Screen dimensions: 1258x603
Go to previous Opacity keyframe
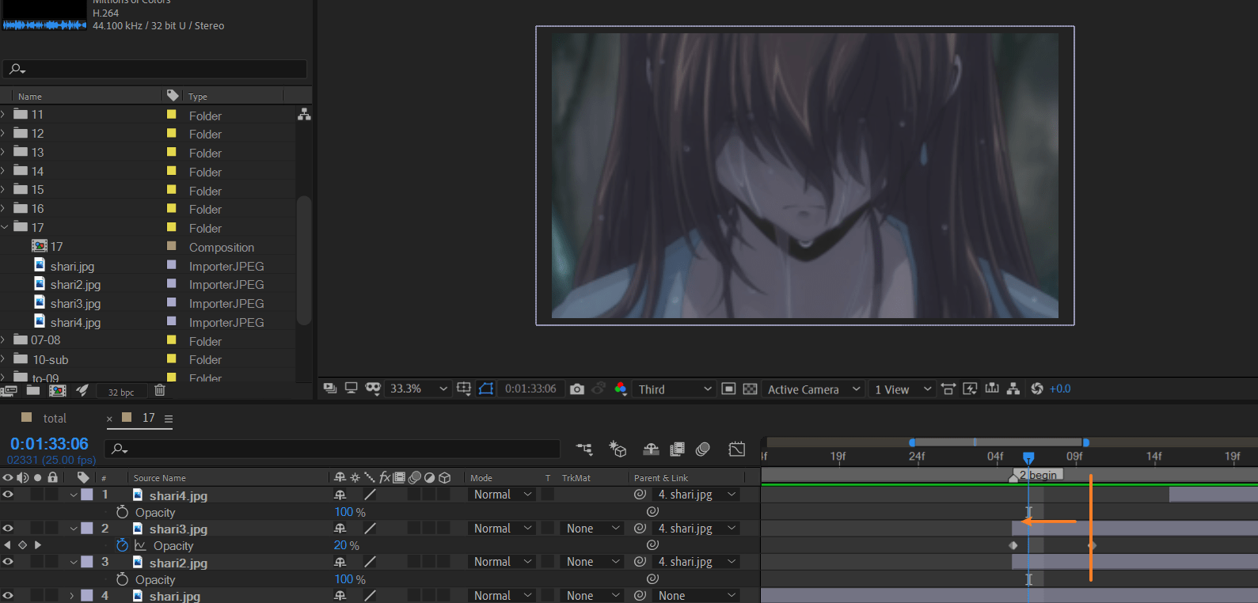coord(8,545)
